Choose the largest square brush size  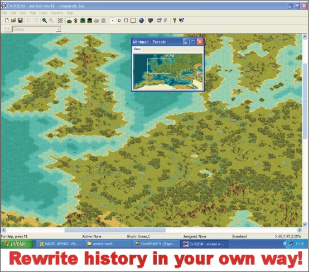pos(133,21)
